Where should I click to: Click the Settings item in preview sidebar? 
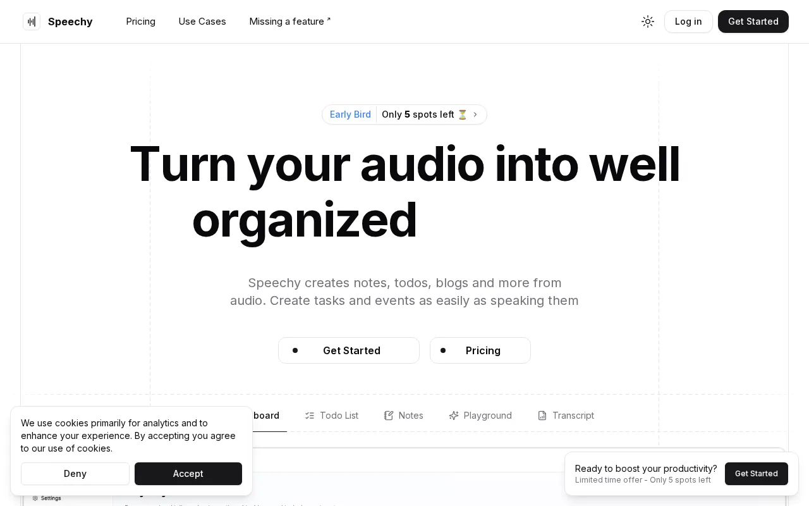47,498
